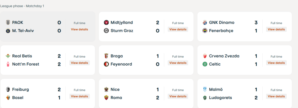This screenshot has height=108, width=298.
Task: Click the Roma crest icon
Action: [x=106, y=98]
